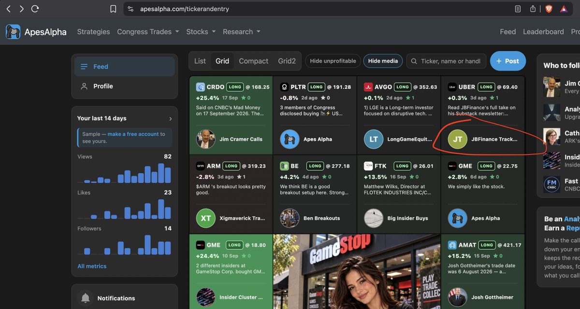Click LONG badge on BE card
The height and width of the screenshot is (309, 580).
(x=315, y=166)
